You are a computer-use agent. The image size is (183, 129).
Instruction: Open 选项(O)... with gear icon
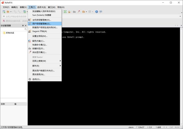point(45,79)
